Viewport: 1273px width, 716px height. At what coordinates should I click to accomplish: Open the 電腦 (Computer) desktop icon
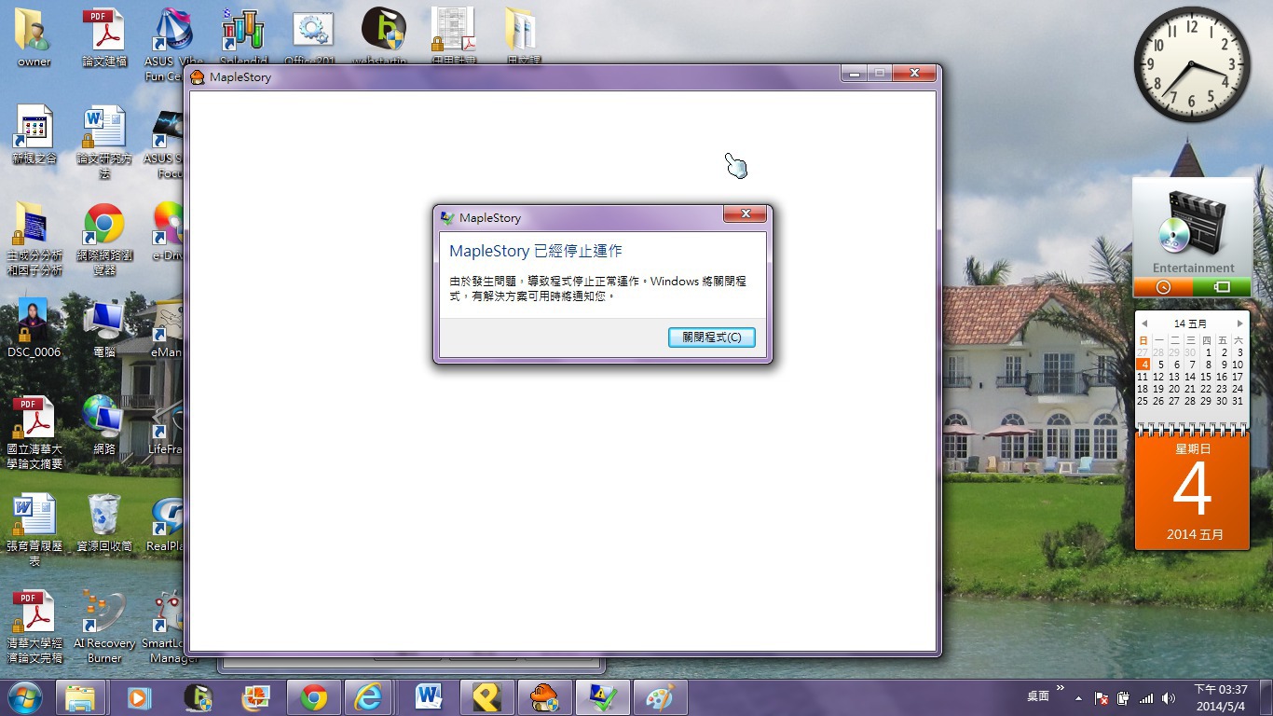pos(103,328)
